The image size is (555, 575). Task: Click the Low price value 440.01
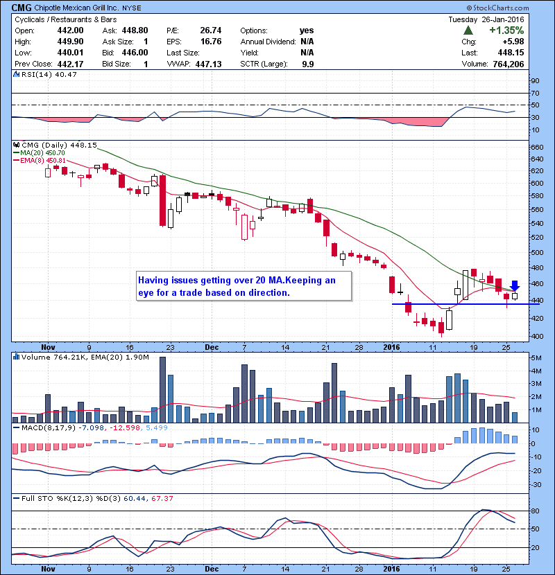[x=70, y=53]
